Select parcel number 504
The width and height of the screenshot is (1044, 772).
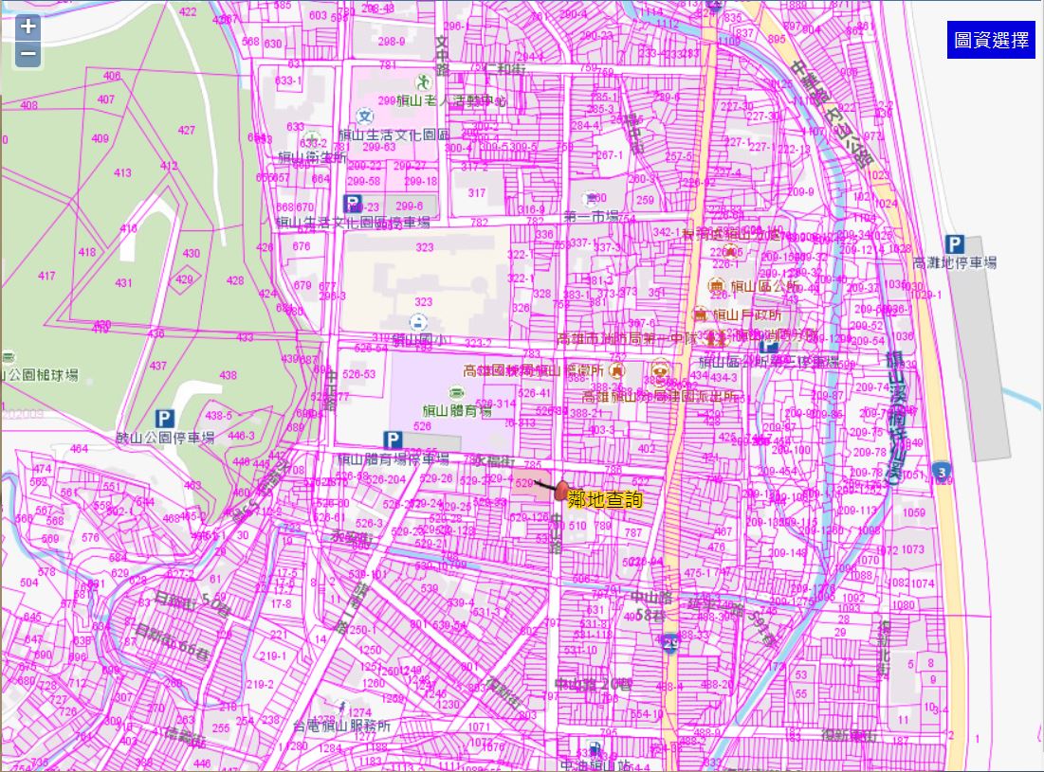click(29, 583)
